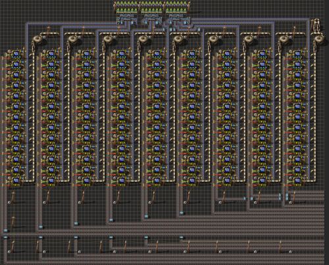This screenshot has height=265, width=329.
Task: Select the small lamp beside the leftmost bottom power pole
Action: (x=9, y=252)
